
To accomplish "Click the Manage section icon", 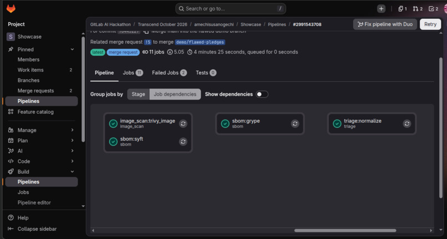I will [11, 130].
